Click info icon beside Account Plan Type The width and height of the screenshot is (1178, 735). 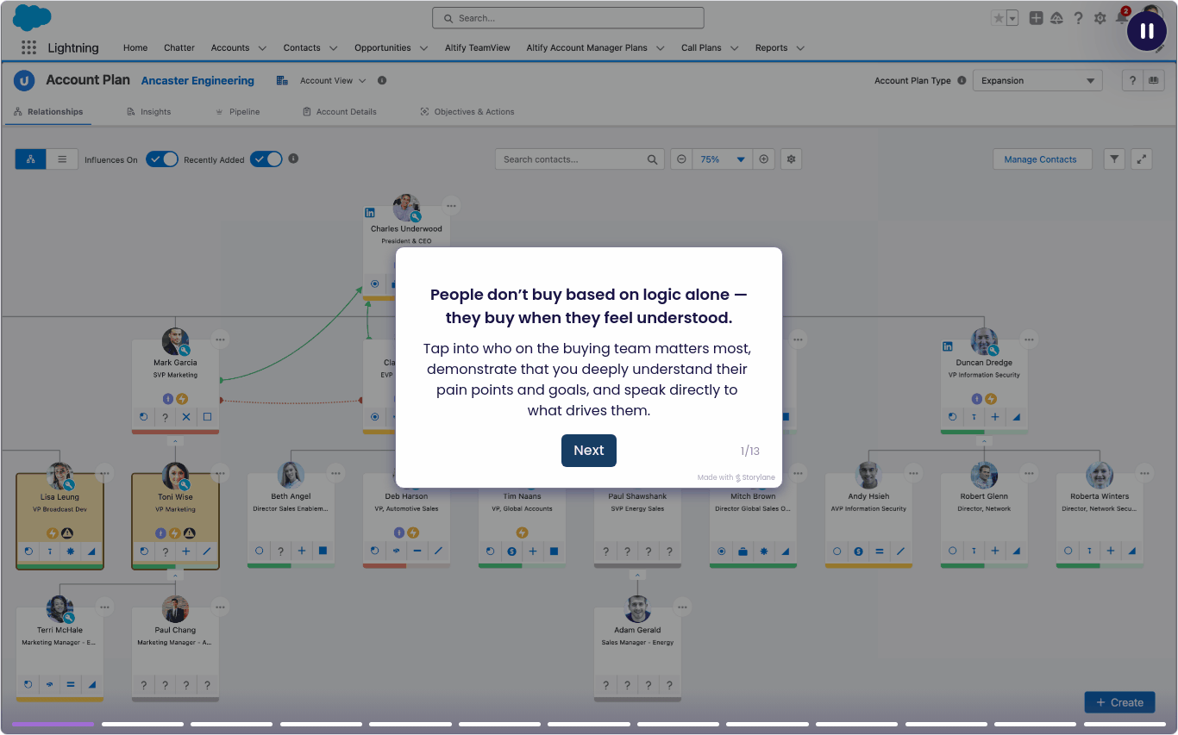[x=962, y=80]
